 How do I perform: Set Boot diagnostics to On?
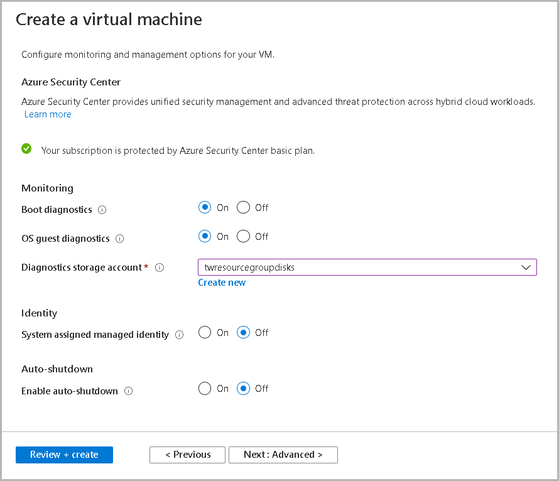point(205,207)
